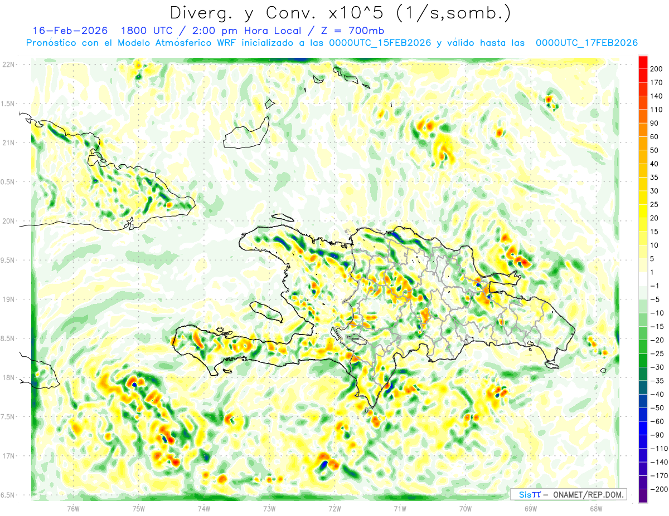The height and width of the screenshot is (516, 669).
Task: Click the white colorbar band between 1 and -1
Action: click(x=643, y=279)
